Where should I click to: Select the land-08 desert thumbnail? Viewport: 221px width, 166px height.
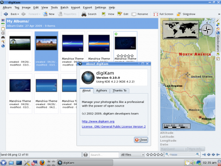(47, 43)
